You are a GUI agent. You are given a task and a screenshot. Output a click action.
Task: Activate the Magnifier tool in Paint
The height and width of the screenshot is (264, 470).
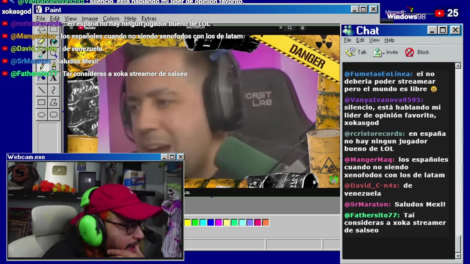coord(54,54)
